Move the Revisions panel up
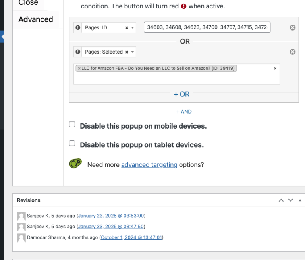The width and height of the screenshot is (305, 260). [x=281, y=200]
